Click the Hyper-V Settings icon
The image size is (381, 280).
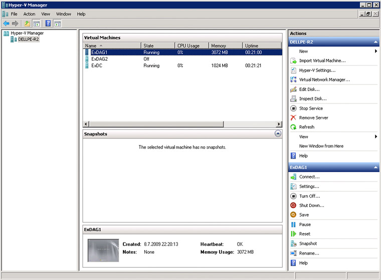(293, 70)
